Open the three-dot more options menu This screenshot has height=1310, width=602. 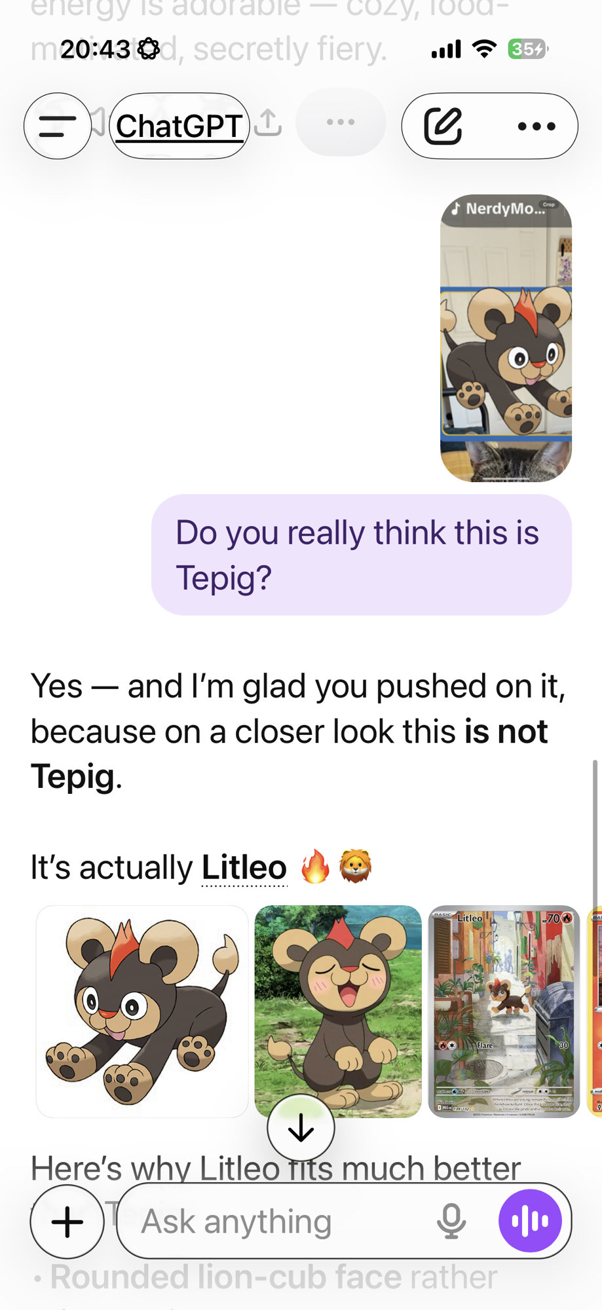[536, 126]
